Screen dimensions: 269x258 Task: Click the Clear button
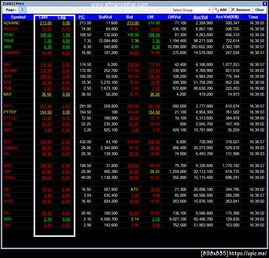[x=260, y=10]
